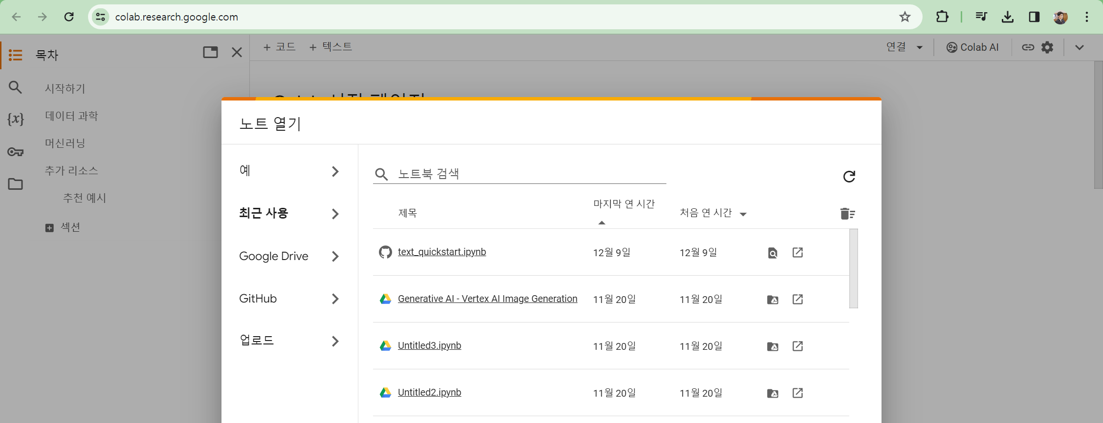Select the Google Drive tab
This screenshot has width=1103, height=423.
(289, 256)
